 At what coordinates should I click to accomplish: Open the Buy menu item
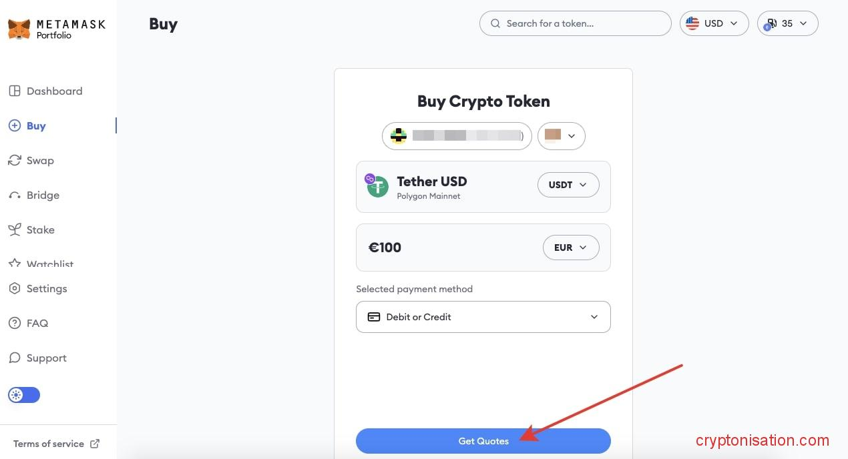point(36,126)
